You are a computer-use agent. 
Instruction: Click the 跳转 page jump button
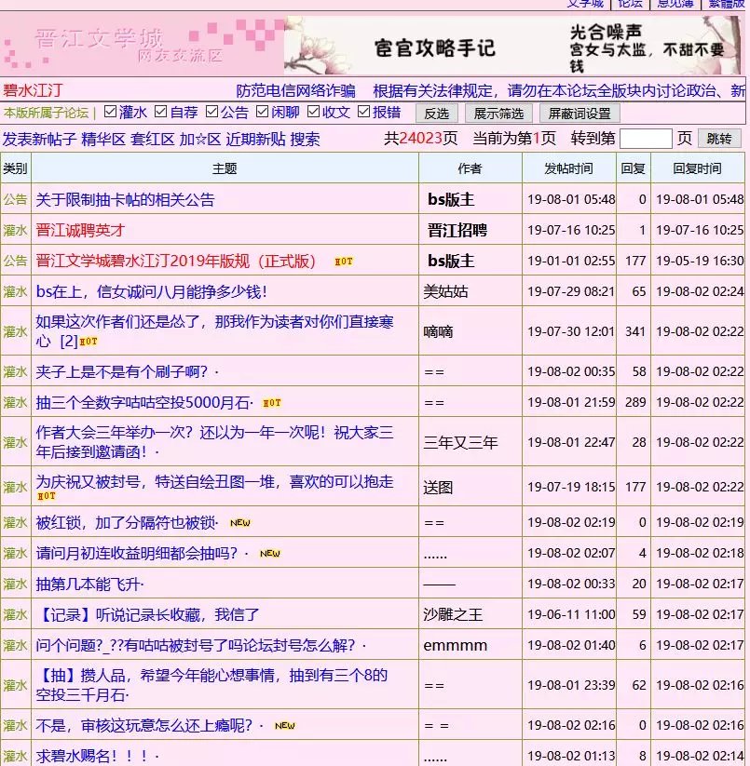[x=719, y=139]
